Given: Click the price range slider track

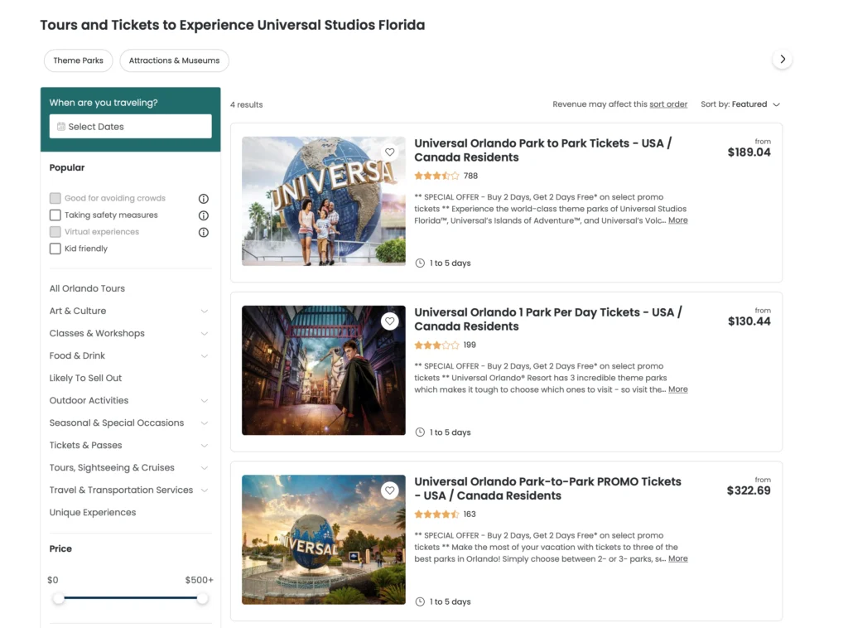Looking at the screenshot, I should pos(130,597).
